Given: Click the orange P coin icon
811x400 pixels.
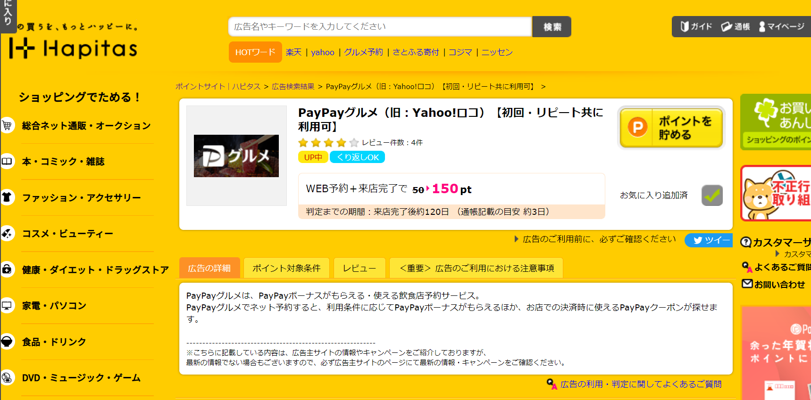Looking at the screenshot, I should (x=637, y=127).
